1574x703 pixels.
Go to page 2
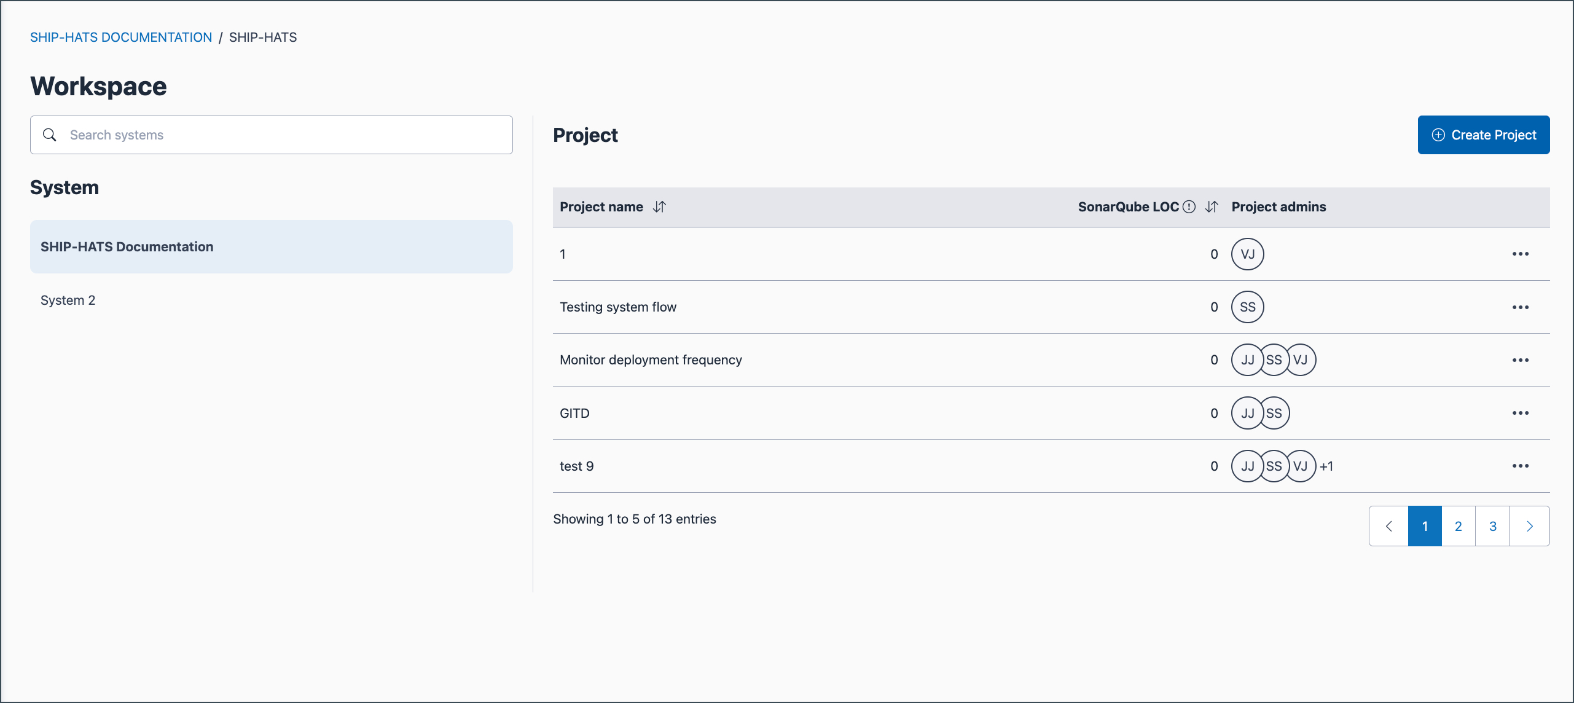[1458, 526]
